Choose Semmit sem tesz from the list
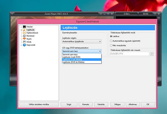Screen dimensions: 167x114 pos(82,55)
